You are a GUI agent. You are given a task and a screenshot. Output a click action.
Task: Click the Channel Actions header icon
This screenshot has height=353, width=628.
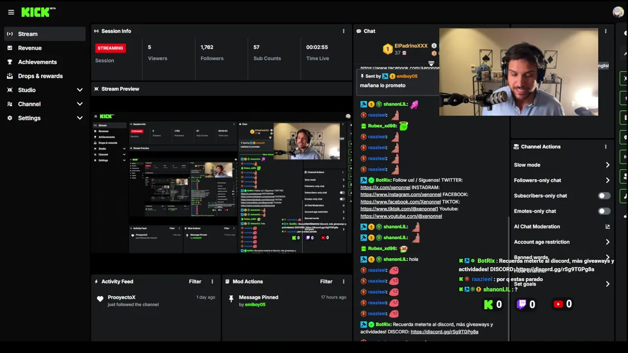coord(516,147)
